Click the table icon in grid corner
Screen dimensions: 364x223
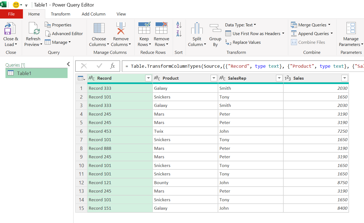point(81,78)
